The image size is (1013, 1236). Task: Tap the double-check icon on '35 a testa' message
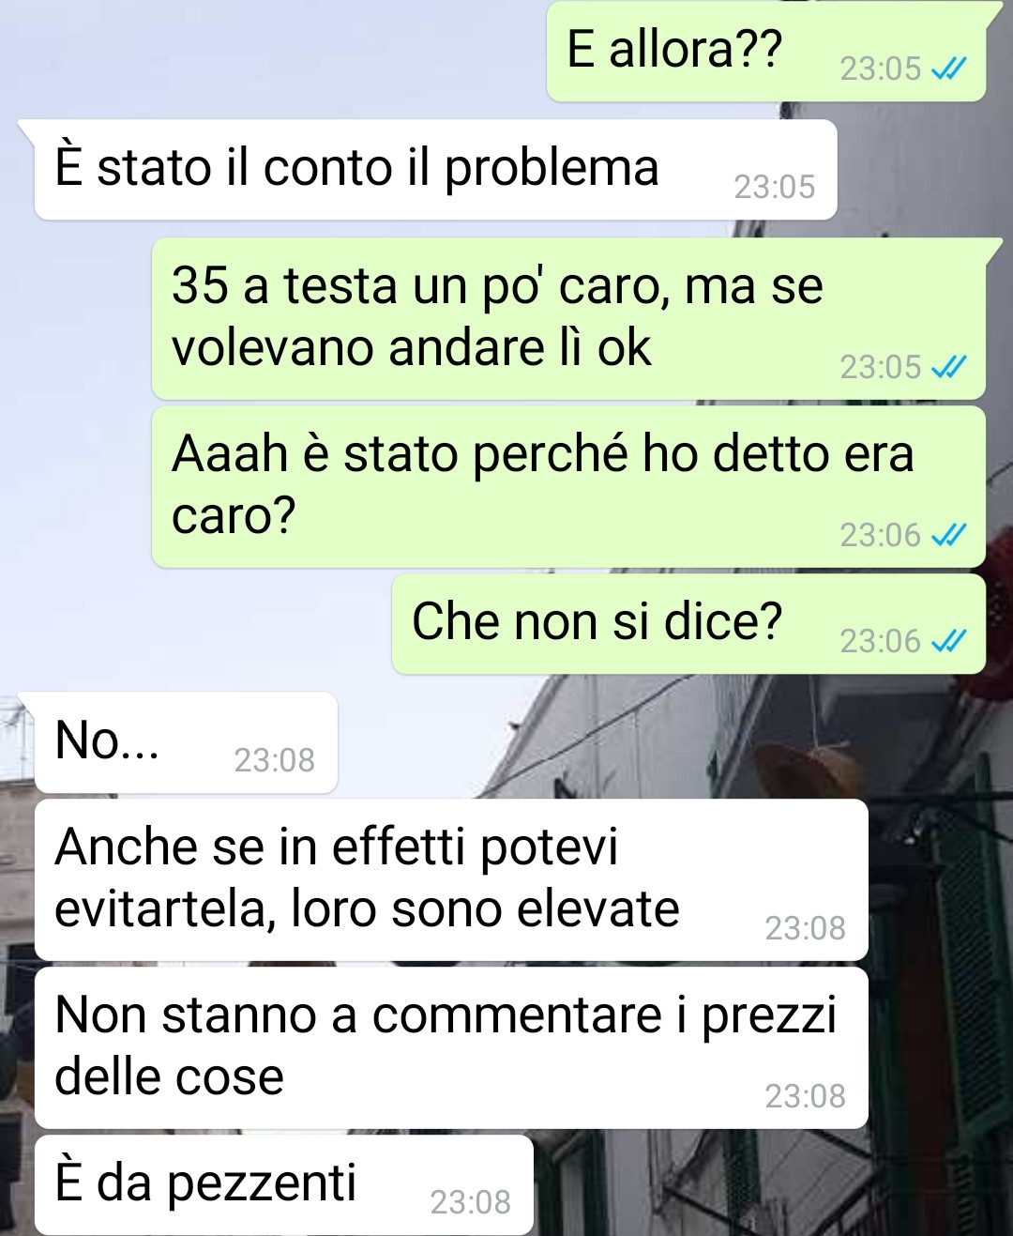948,367
